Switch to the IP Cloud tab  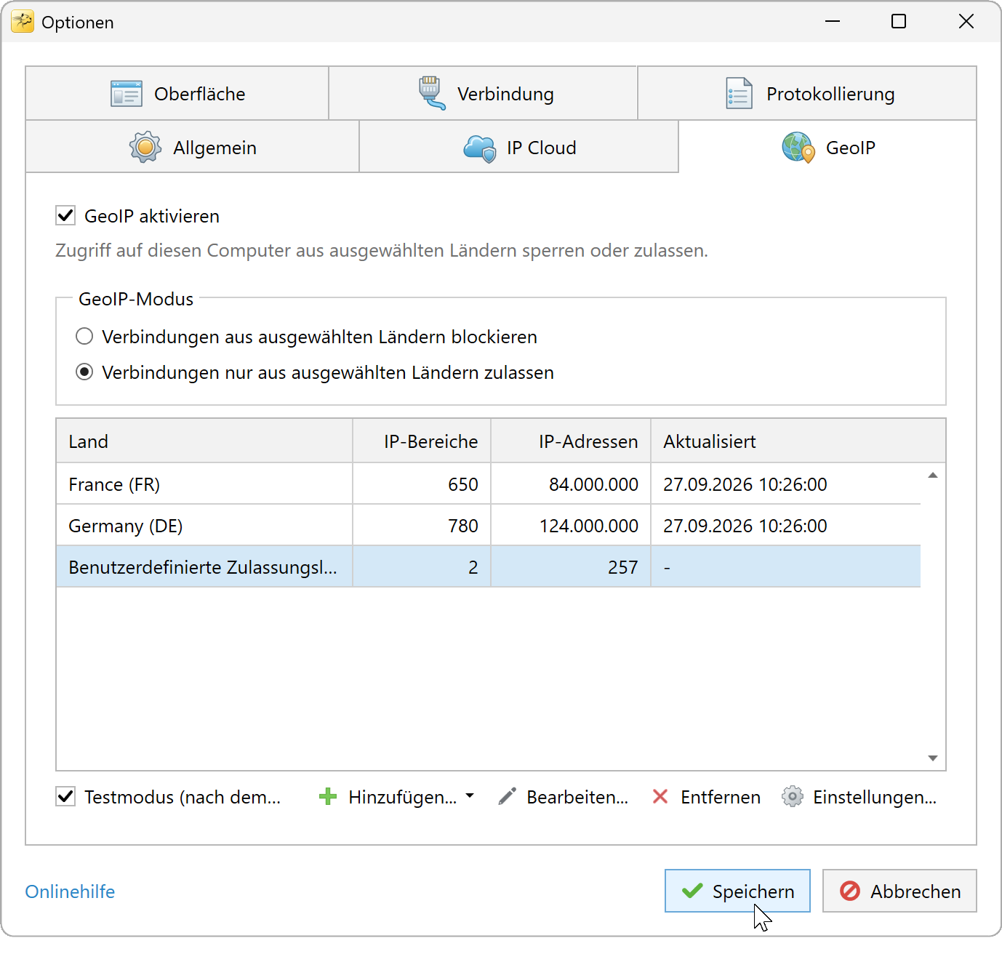(519, 148)
